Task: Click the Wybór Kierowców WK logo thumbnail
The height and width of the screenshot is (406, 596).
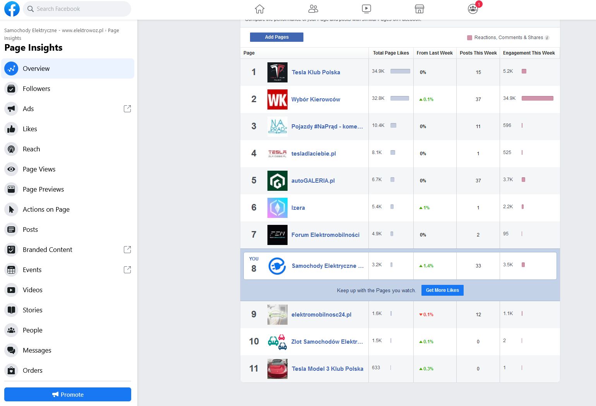Action: click(277, 99)
